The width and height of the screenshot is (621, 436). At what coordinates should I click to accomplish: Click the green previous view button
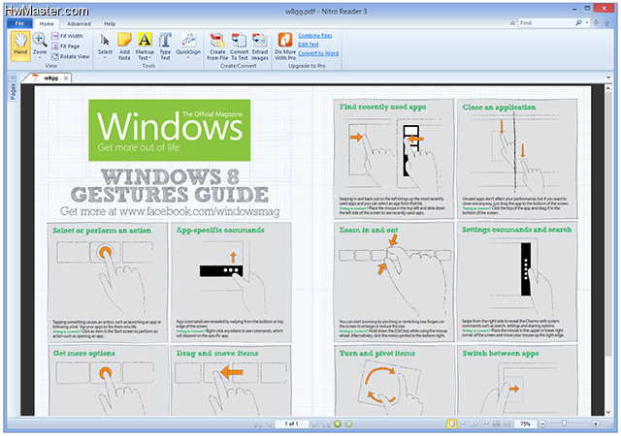tap(338, 424)
